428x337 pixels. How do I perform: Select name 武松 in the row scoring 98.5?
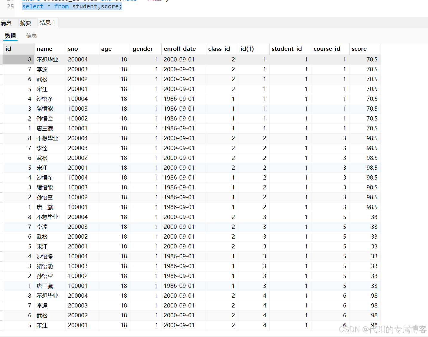[42, 158]
